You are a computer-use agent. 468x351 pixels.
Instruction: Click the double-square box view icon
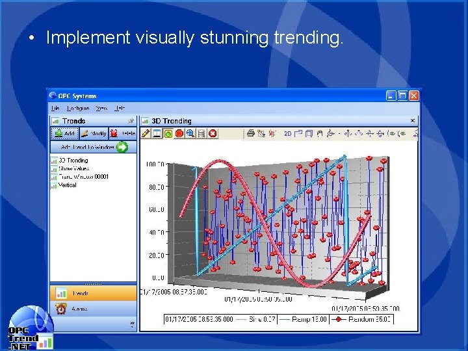coord(309,133)
